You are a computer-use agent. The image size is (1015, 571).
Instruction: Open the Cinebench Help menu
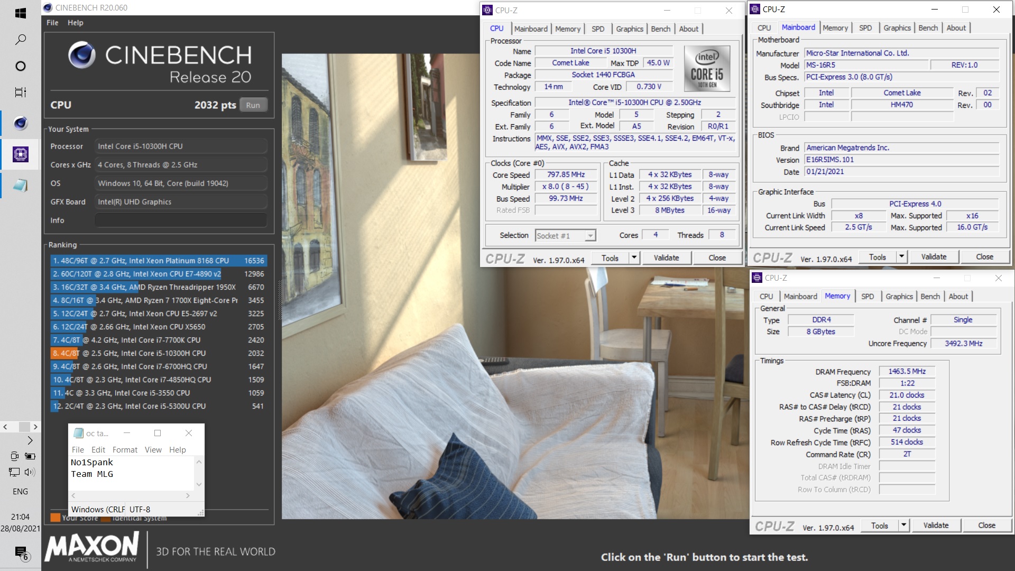tap(76, 23)
